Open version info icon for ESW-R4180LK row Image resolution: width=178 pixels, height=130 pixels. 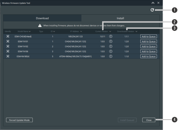[111, 56]
